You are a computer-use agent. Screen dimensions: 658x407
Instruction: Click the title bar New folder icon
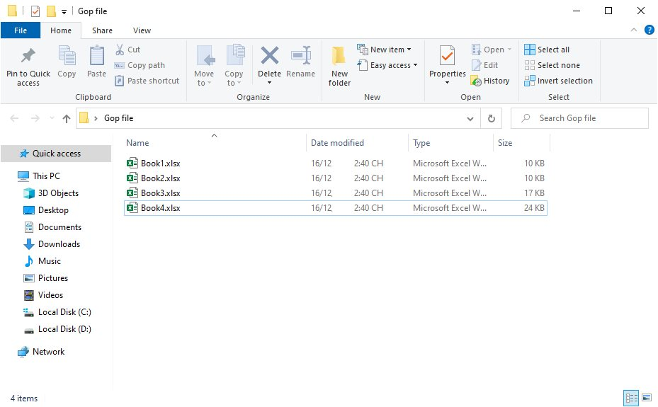pos(51,11)
